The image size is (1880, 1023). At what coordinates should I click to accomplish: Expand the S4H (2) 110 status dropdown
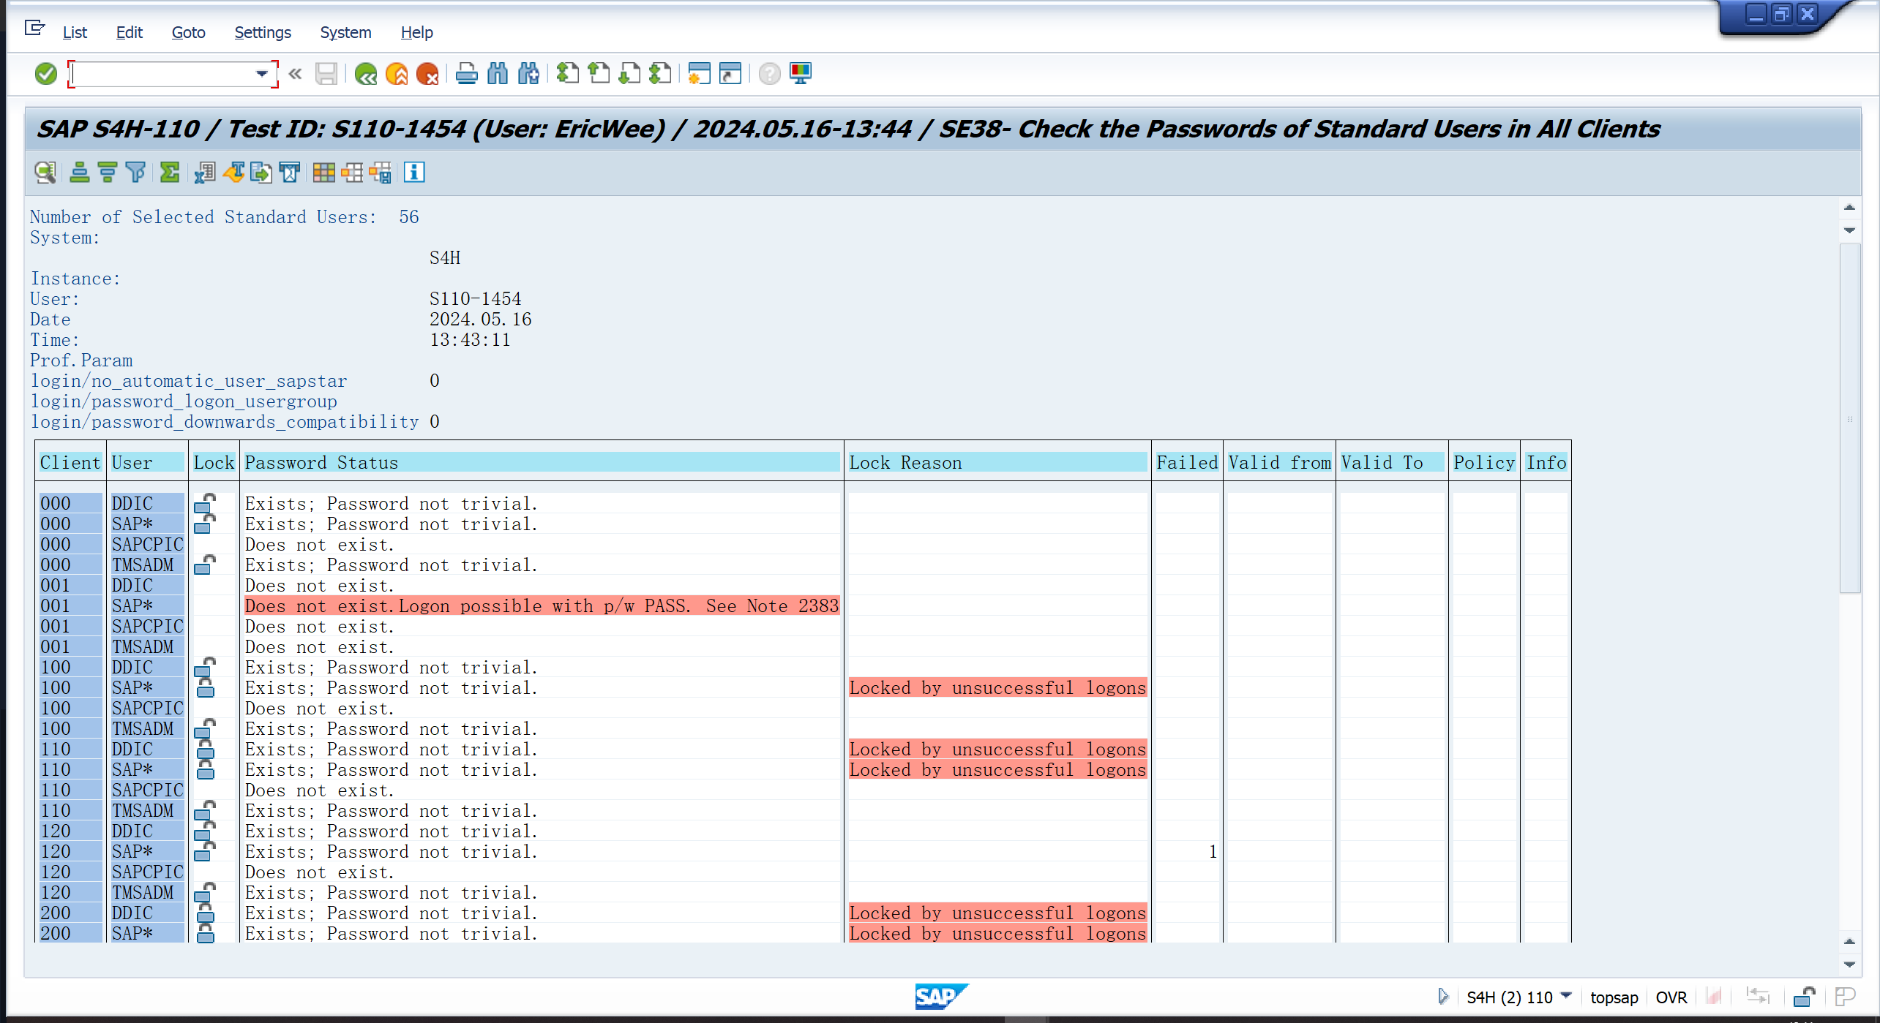[x=1566, y=996]
